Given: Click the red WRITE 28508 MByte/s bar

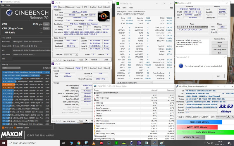Looking at the screenshot, I should (x=197, y=127).
